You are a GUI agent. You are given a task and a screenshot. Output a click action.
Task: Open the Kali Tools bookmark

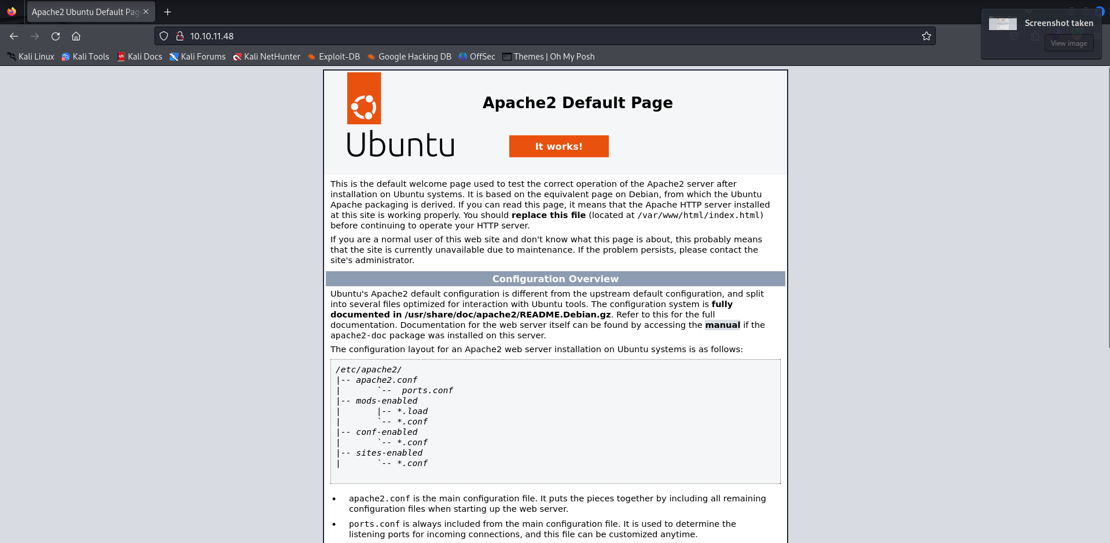click(85, 57)
